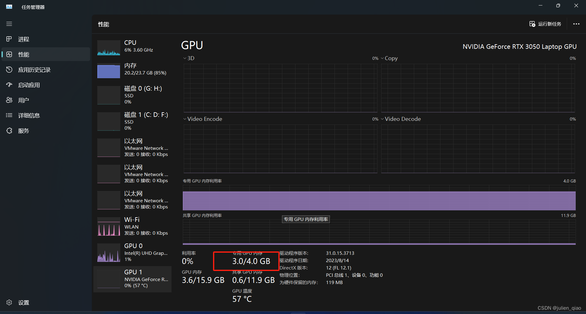Open the more options ellipsis menu
The height and width of the screenshot is (314, 586).
click(576, 24)
